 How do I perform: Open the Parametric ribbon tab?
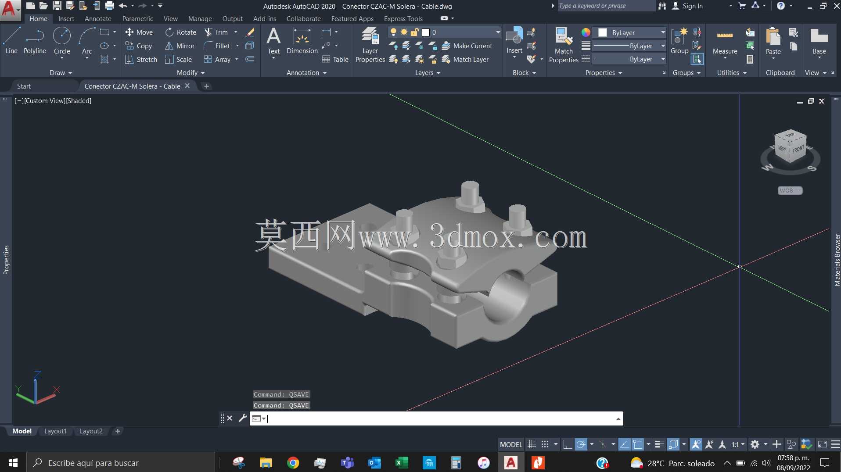(x=138, y=18)
